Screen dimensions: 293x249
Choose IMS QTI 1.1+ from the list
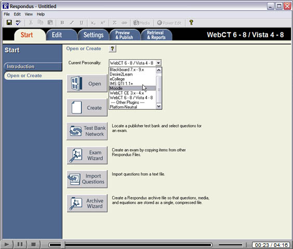[x=132, y=83]
